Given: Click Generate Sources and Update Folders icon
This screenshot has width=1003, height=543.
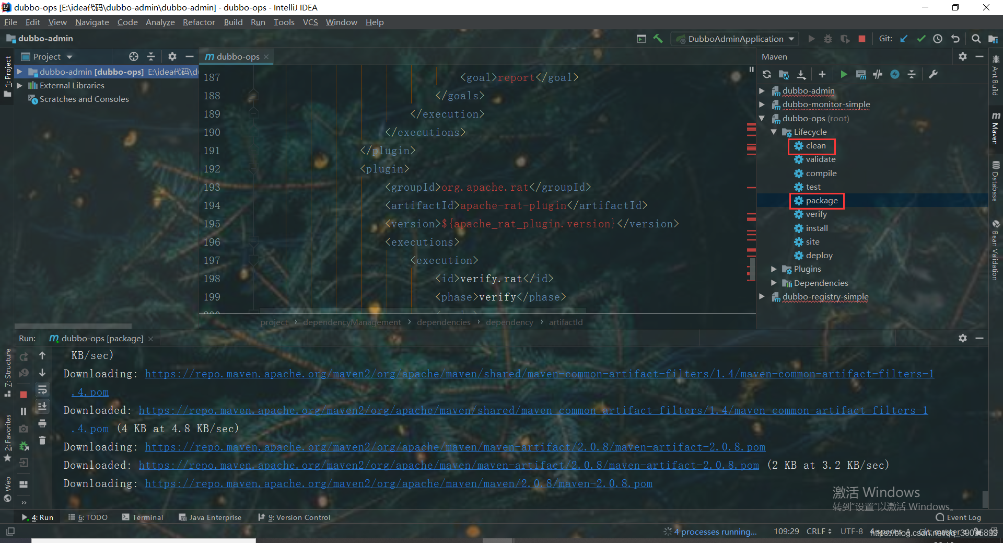Looking at the screenshot, I should pyautogui.click(x=784, y=74).
